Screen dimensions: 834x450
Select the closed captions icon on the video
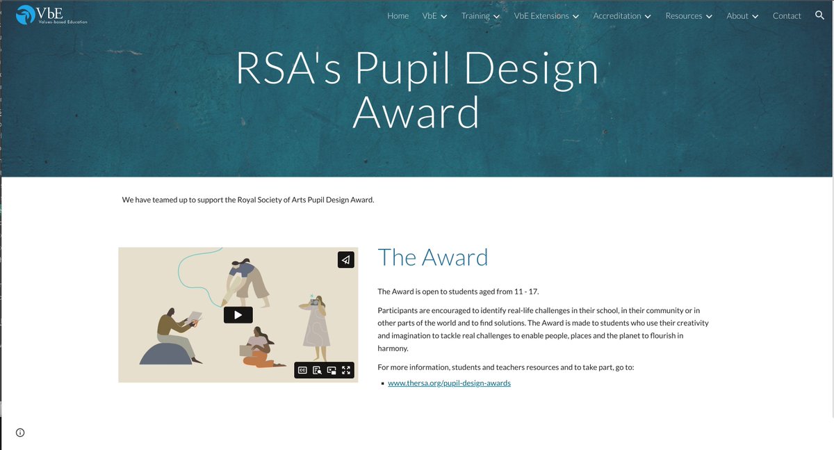tap(302, 369)
